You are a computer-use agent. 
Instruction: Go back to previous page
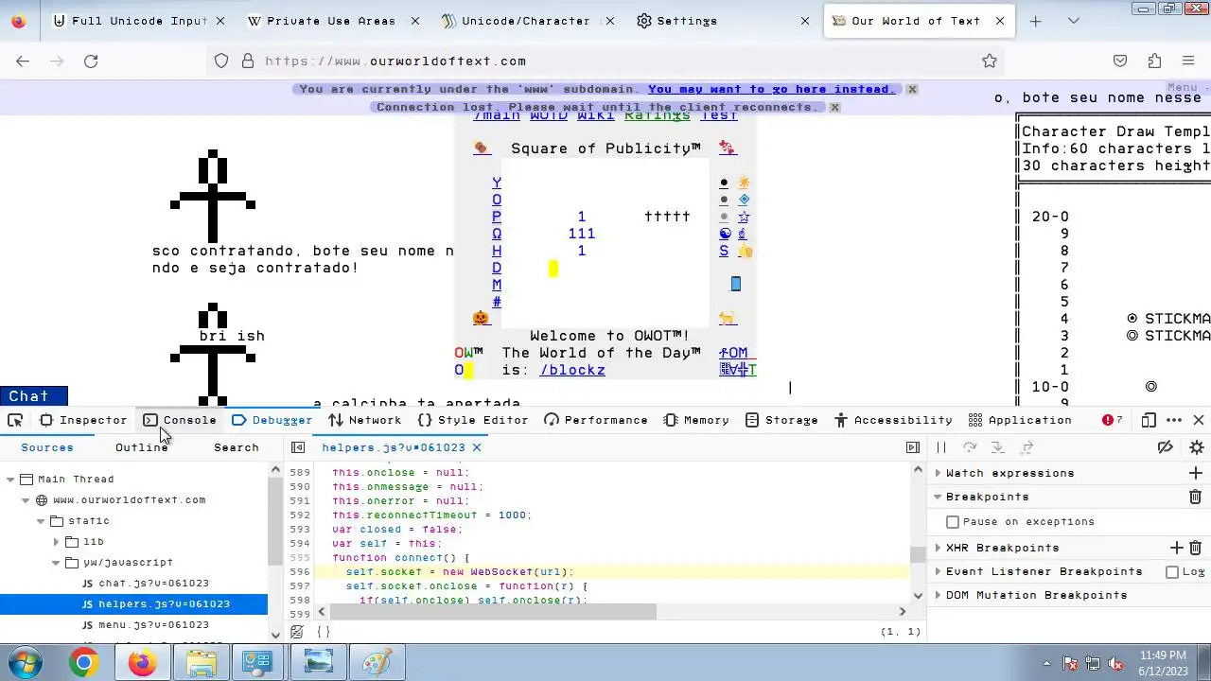click(x=23, y=61)
